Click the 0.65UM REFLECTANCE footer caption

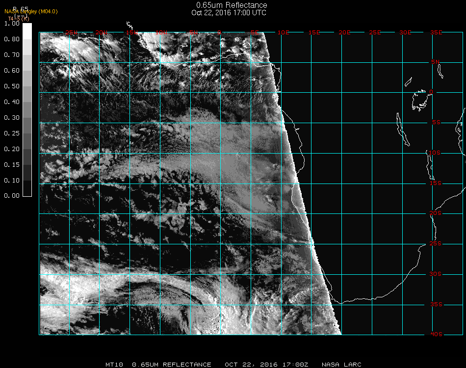pyautogui.click(x=172, y=365)
